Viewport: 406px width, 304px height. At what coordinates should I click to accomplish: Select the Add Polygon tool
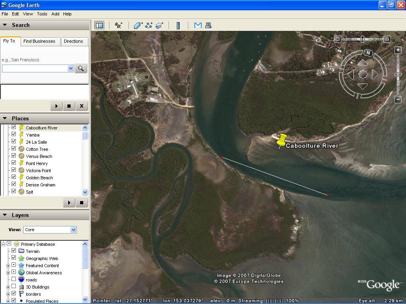[138, 25]
